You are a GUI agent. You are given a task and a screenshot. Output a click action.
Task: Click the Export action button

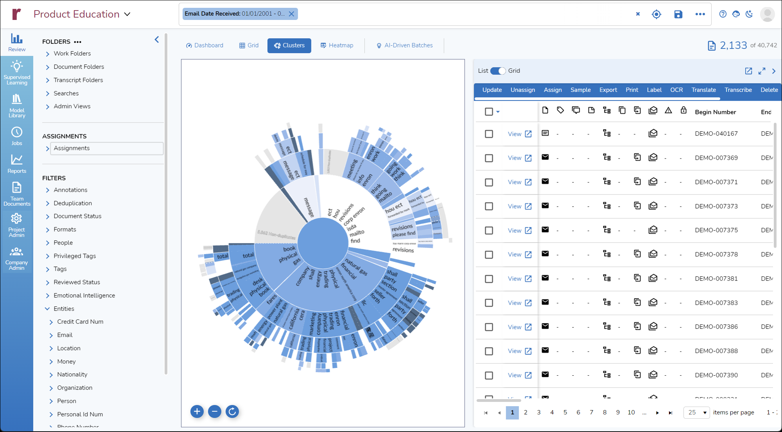[608, 90]
